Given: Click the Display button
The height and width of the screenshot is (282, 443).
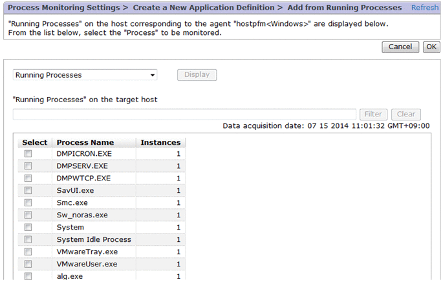Looking at the screenshot, I should (x=197, y=75).
